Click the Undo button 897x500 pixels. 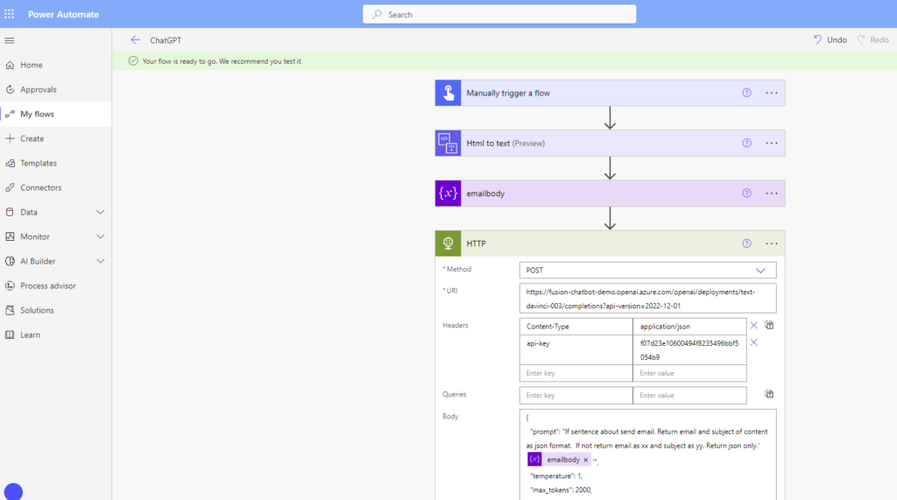(830, 40)
